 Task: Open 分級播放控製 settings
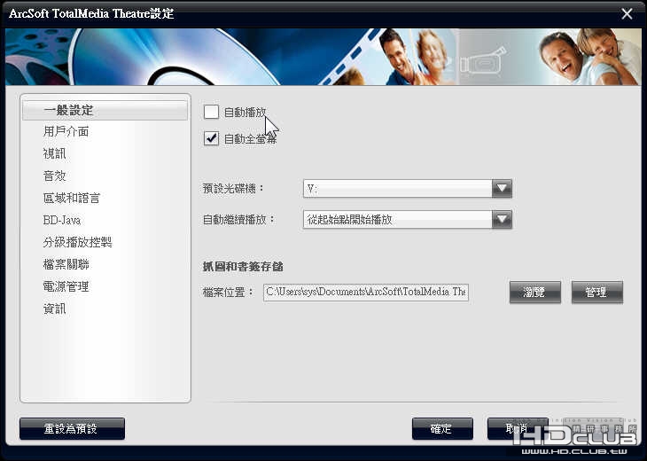coord(78,242)
